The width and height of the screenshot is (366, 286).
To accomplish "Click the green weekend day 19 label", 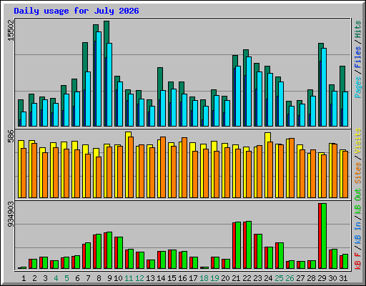I will tap(214, 278).
